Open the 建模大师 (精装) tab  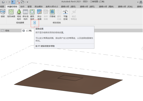click(x=106, y=6)
